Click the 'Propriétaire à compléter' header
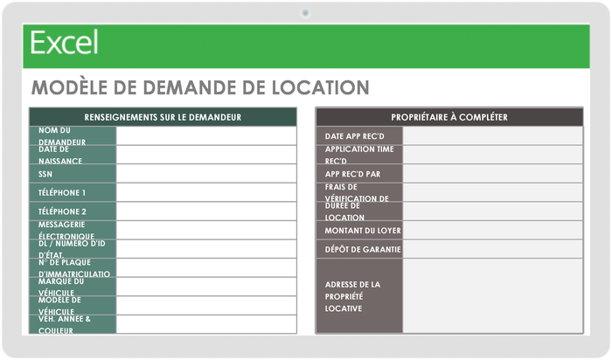Image resolution: width=612 pixels, height=360 pixels. click(x=449, y=117)
